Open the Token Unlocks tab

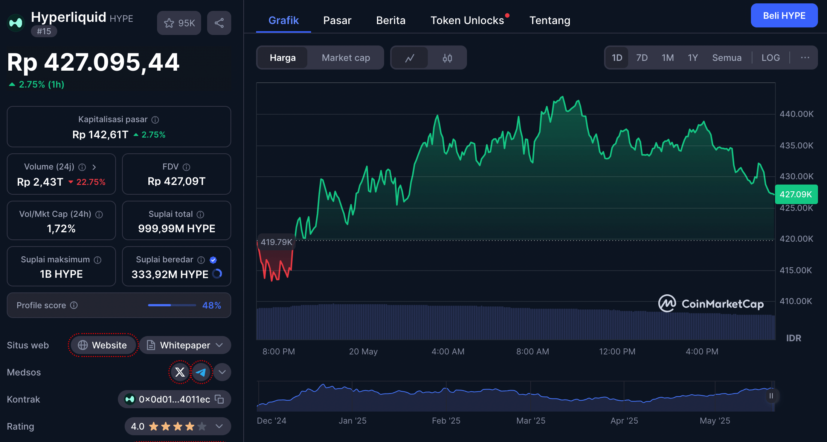467,20
